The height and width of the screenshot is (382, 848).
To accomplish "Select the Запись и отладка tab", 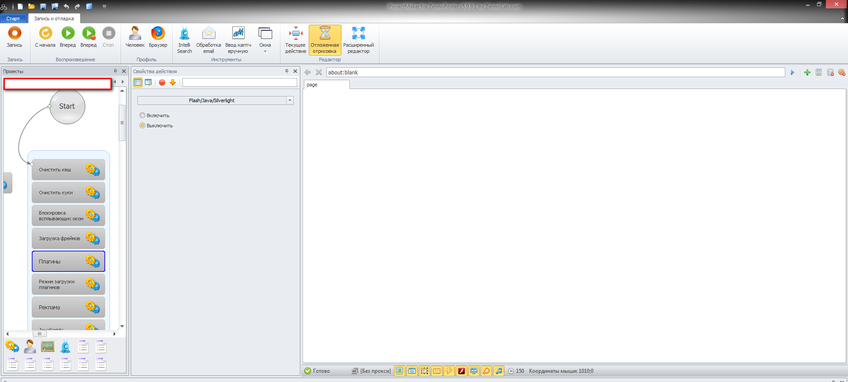I will (54, 19).
